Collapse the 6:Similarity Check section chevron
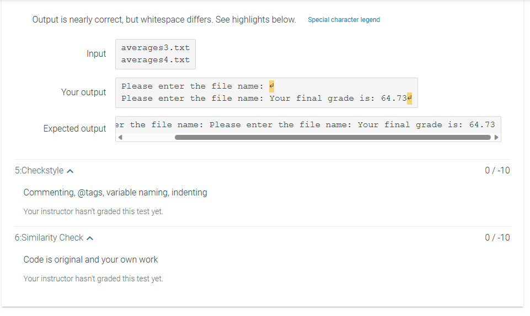The image size is (530, 316). [x=90, y=238]
